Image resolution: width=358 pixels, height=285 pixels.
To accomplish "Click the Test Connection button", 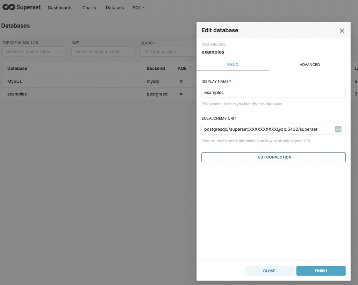I will click(x=273, y=157).
